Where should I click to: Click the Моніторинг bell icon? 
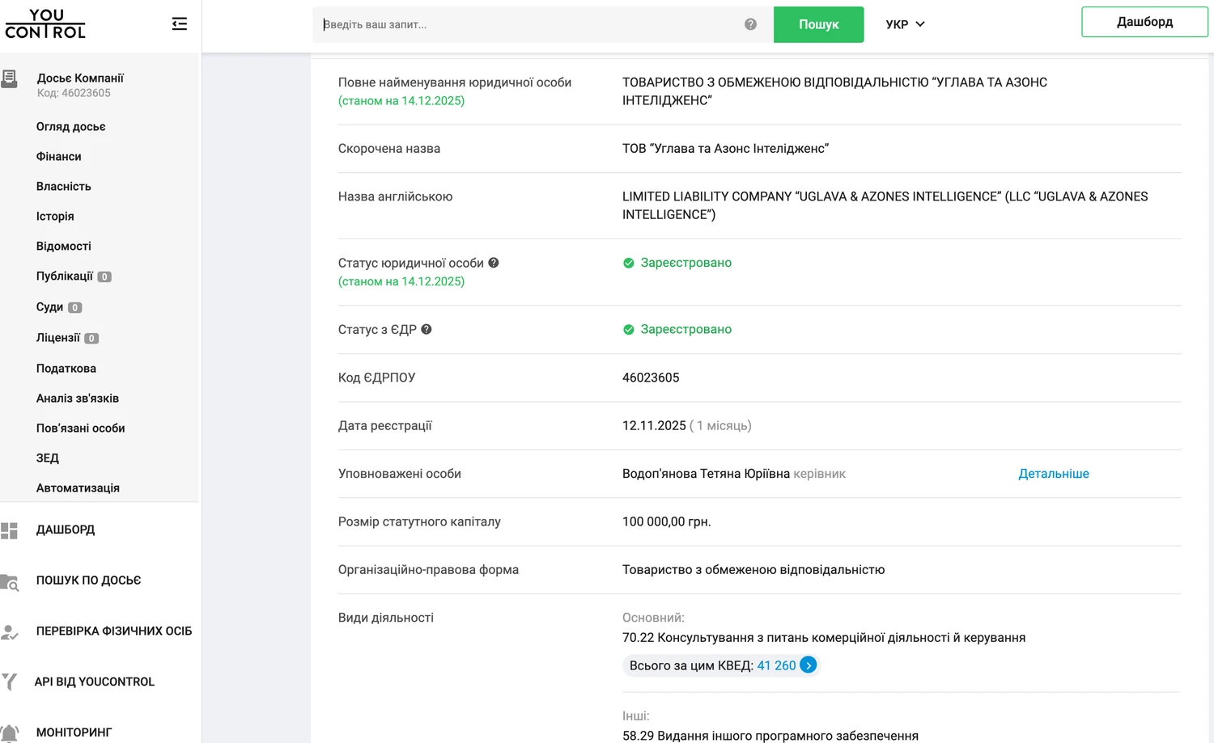click(10, 732)
